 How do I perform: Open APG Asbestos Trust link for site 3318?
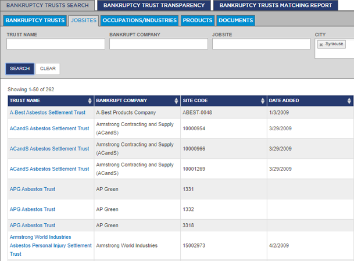click(33, 226)
